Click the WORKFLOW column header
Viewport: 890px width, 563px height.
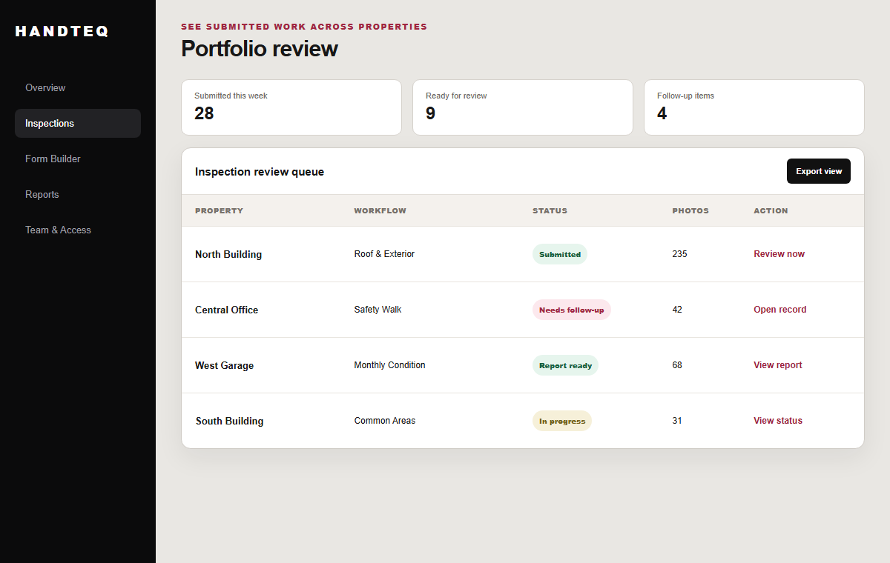pyautogui.click(x=380, y=210)
